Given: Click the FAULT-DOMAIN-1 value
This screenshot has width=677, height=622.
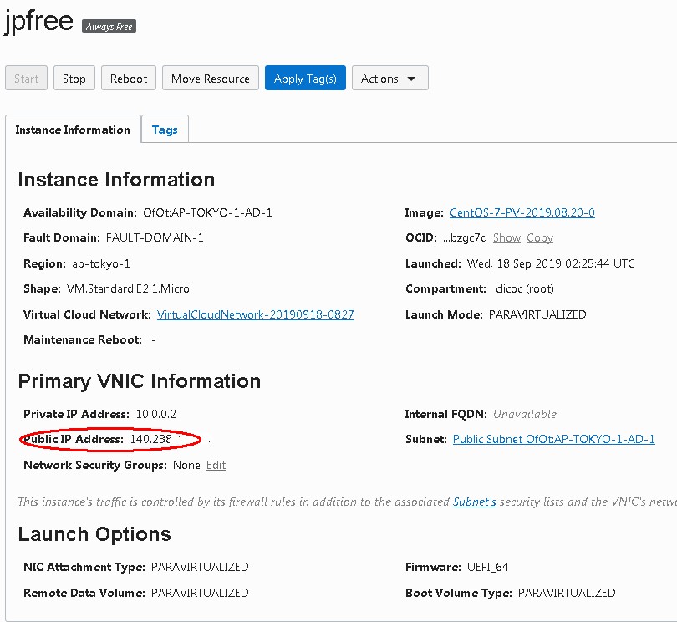Looking at the screenshot, I should point(155,238).
